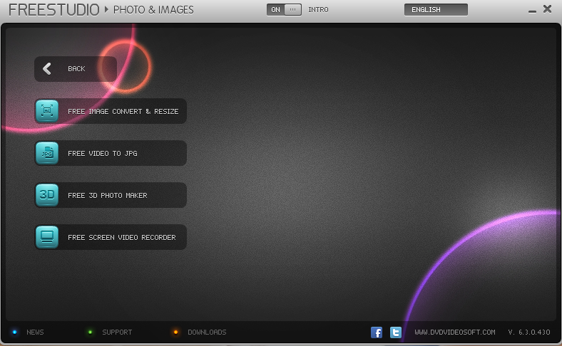Screen dimensions: 562x346
Task: Open the Downloads link
Action: (x=207, y=332)
